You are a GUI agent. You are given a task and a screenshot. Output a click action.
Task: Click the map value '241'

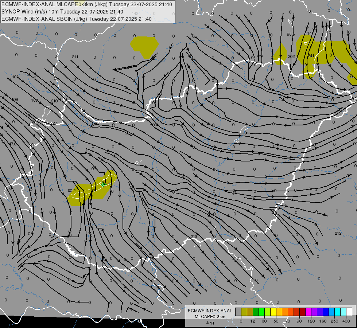pos(311,56)
